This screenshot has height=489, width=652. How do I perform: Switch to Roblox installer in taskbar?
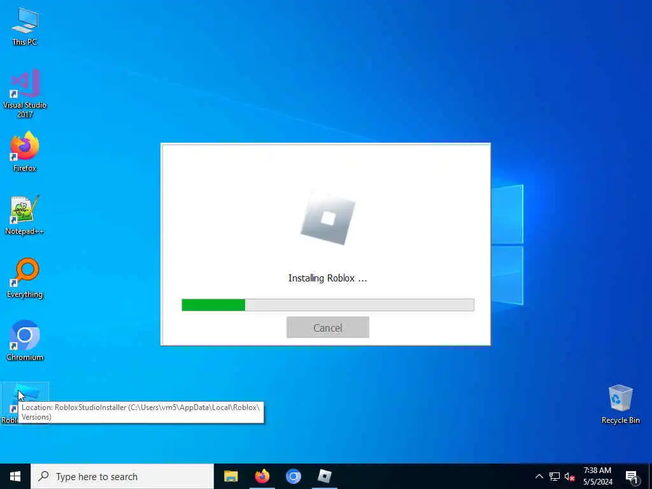pos(324,476)
